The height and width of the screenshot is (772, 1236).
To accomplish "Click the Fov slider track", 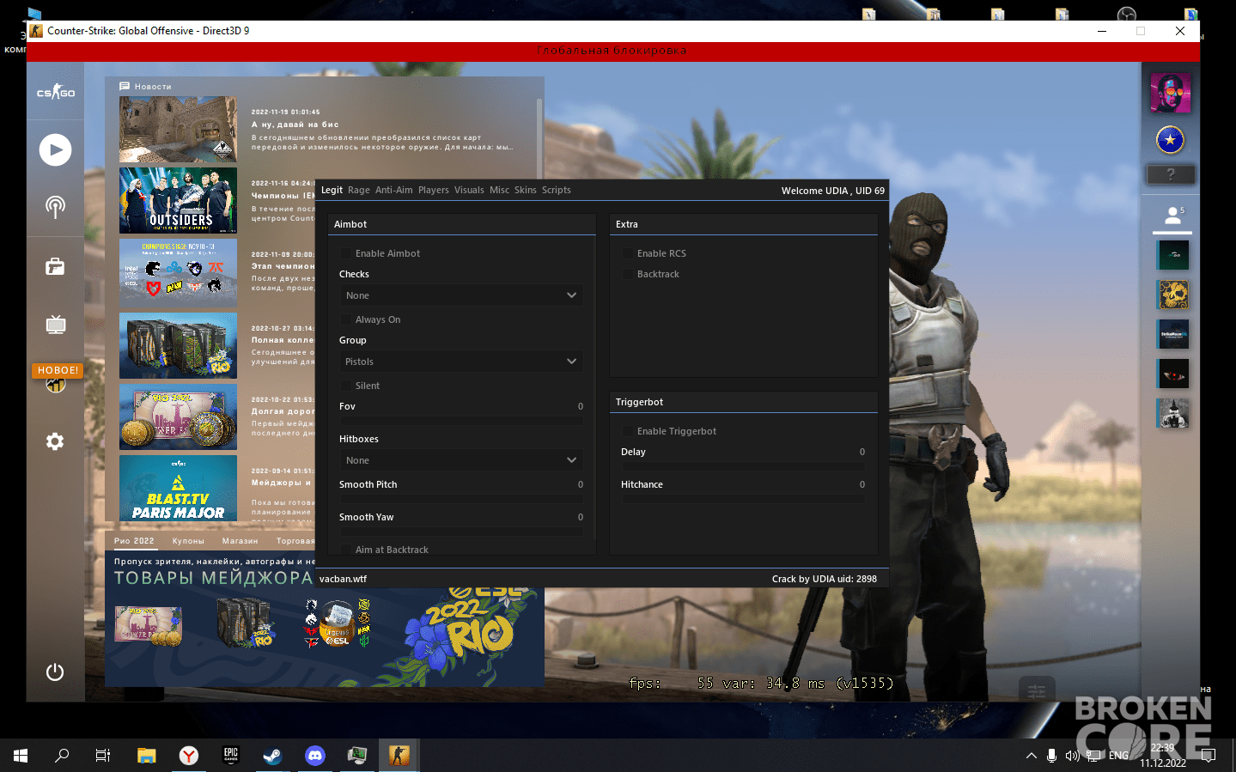I will click(x=461, y=422).
